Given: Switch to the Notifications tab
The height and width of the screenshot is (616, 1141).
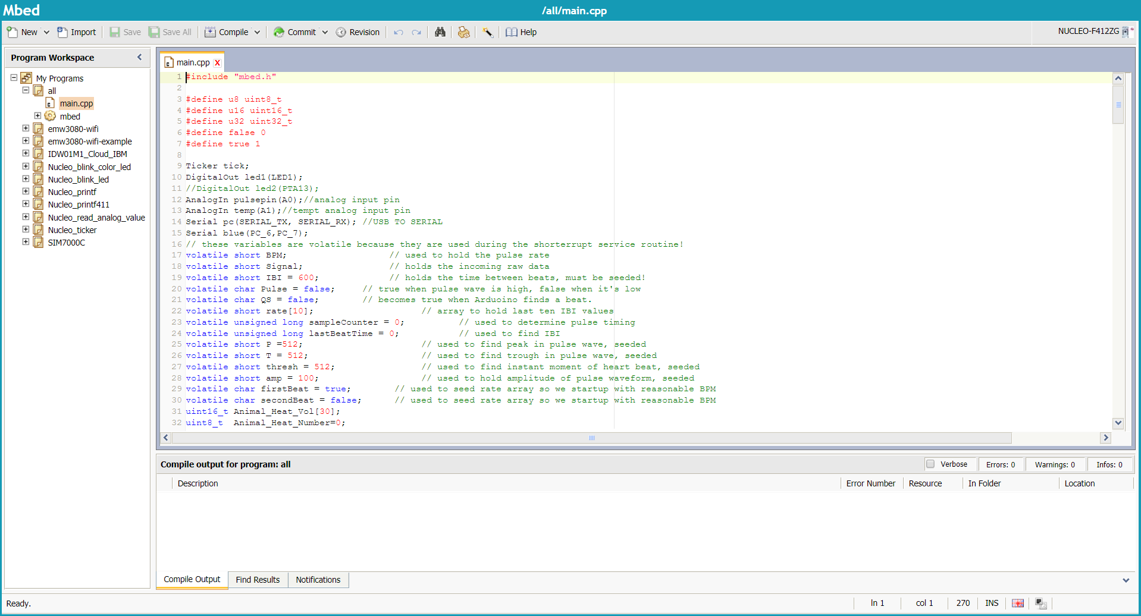Looking at the screenshot, I should tap(318, 580).
